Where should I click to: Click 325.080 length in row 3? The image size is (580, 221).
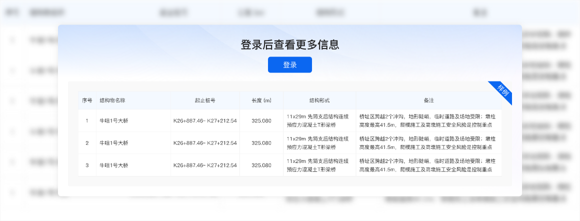pyautogui.click(x=261, y=165)
